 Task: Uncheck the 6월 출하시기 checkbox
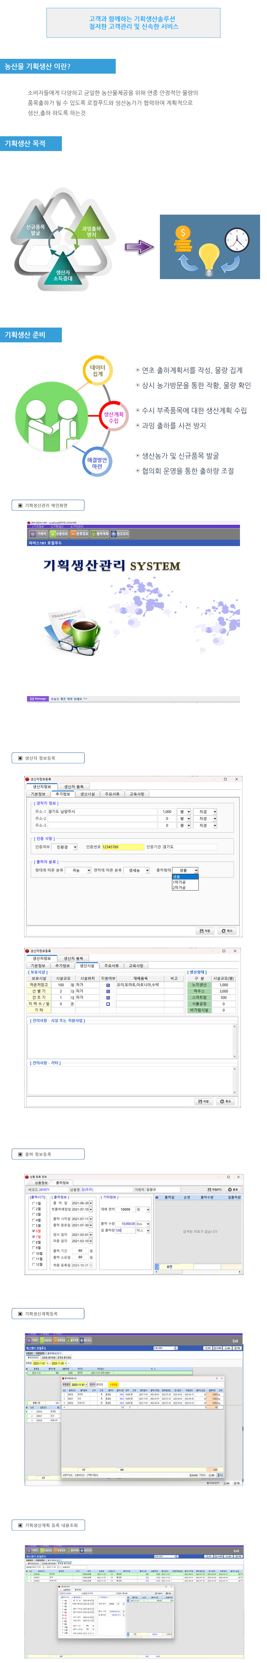point(34,1231)
